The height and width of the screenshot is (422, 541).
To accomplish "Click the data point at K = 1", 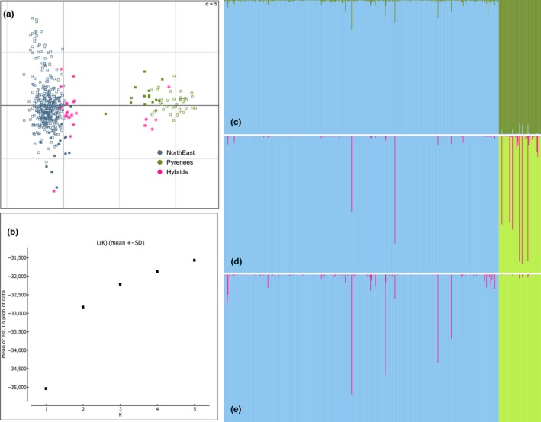I will point(46,388).
